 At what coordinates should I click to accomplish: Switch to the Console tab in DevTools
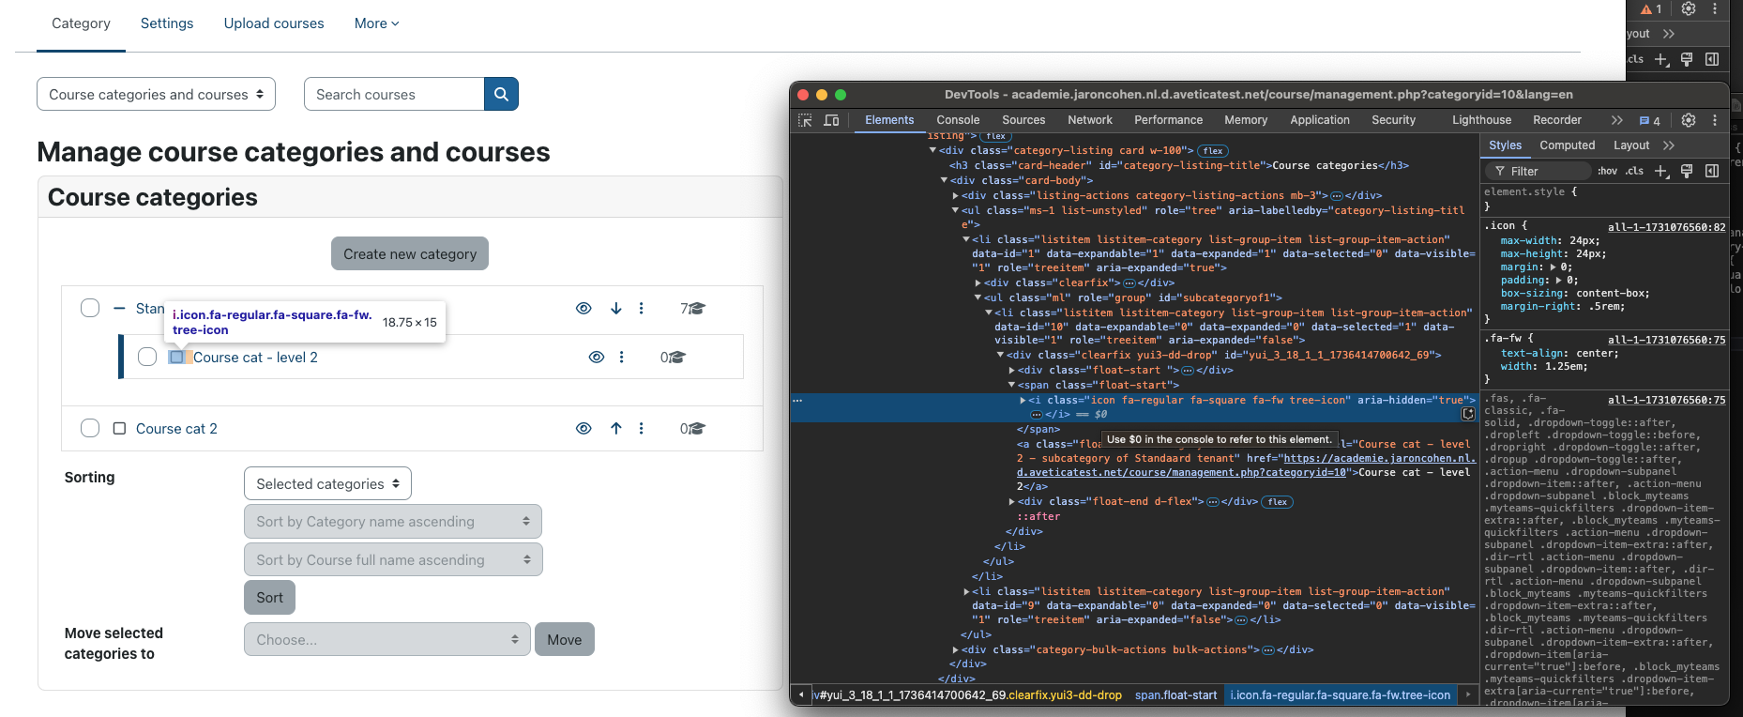(958, 120)
